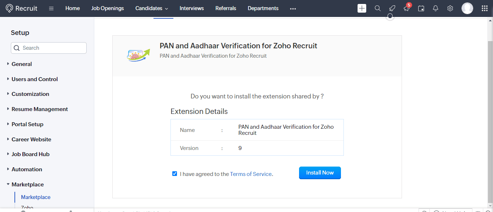Image resolution: width=493 pixels, height=212 pixels.
Task: Click the rocket icon in header
Action: [x=392, y=8]
